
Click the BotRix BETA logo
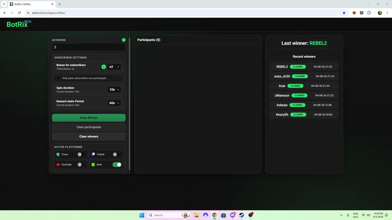(x=19, y=24)
